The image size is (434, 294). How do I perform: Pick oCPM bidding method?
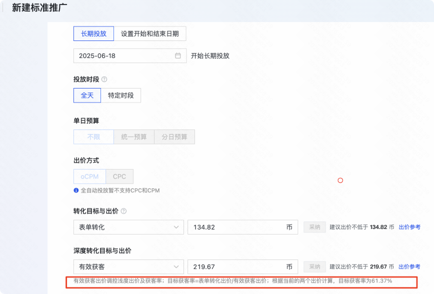pos(89,176)
